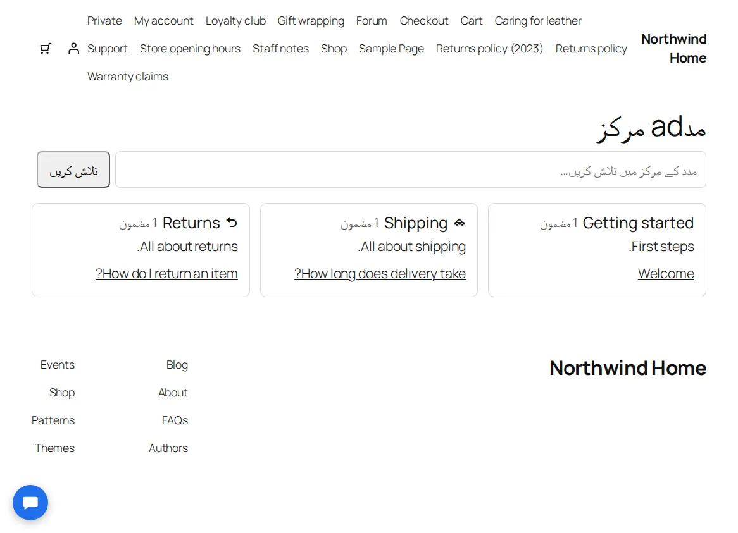Viewport: 738px width, 533px height.
Task: Open the Welcome article
Action: [x=666, y=274]
